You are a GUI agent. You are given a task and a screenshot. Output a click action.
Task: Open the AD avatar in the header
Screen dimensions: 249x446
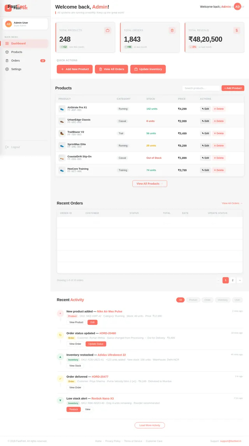[237, 7]
